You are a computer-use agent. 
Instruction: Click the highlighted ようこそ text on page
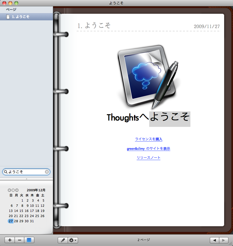tap(170, 119)
